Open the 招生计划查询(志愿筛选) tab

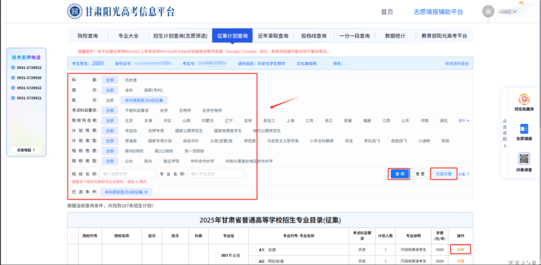click(180, 36)
